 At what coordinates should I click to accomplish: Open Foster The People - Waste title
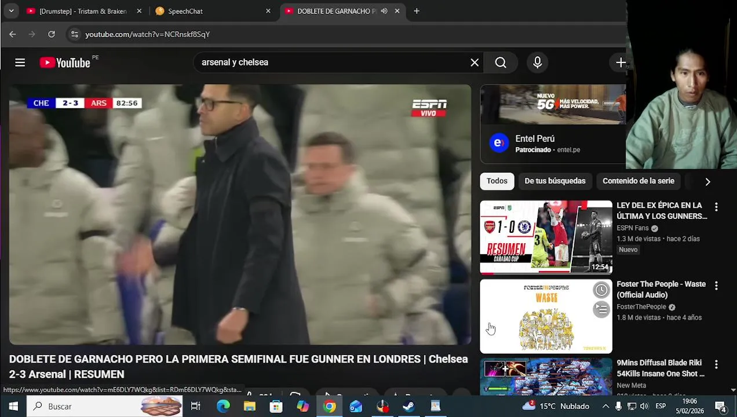[661, 290]
